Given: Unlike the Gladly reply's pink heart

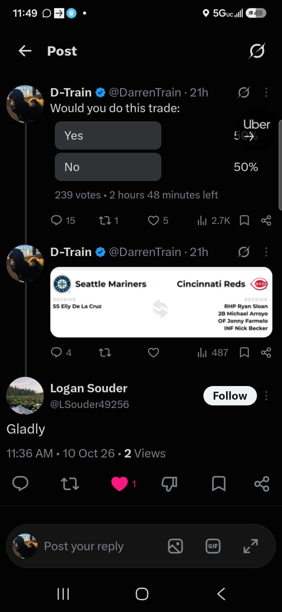Looking at the screenshot, I should (x=119, y=484).
